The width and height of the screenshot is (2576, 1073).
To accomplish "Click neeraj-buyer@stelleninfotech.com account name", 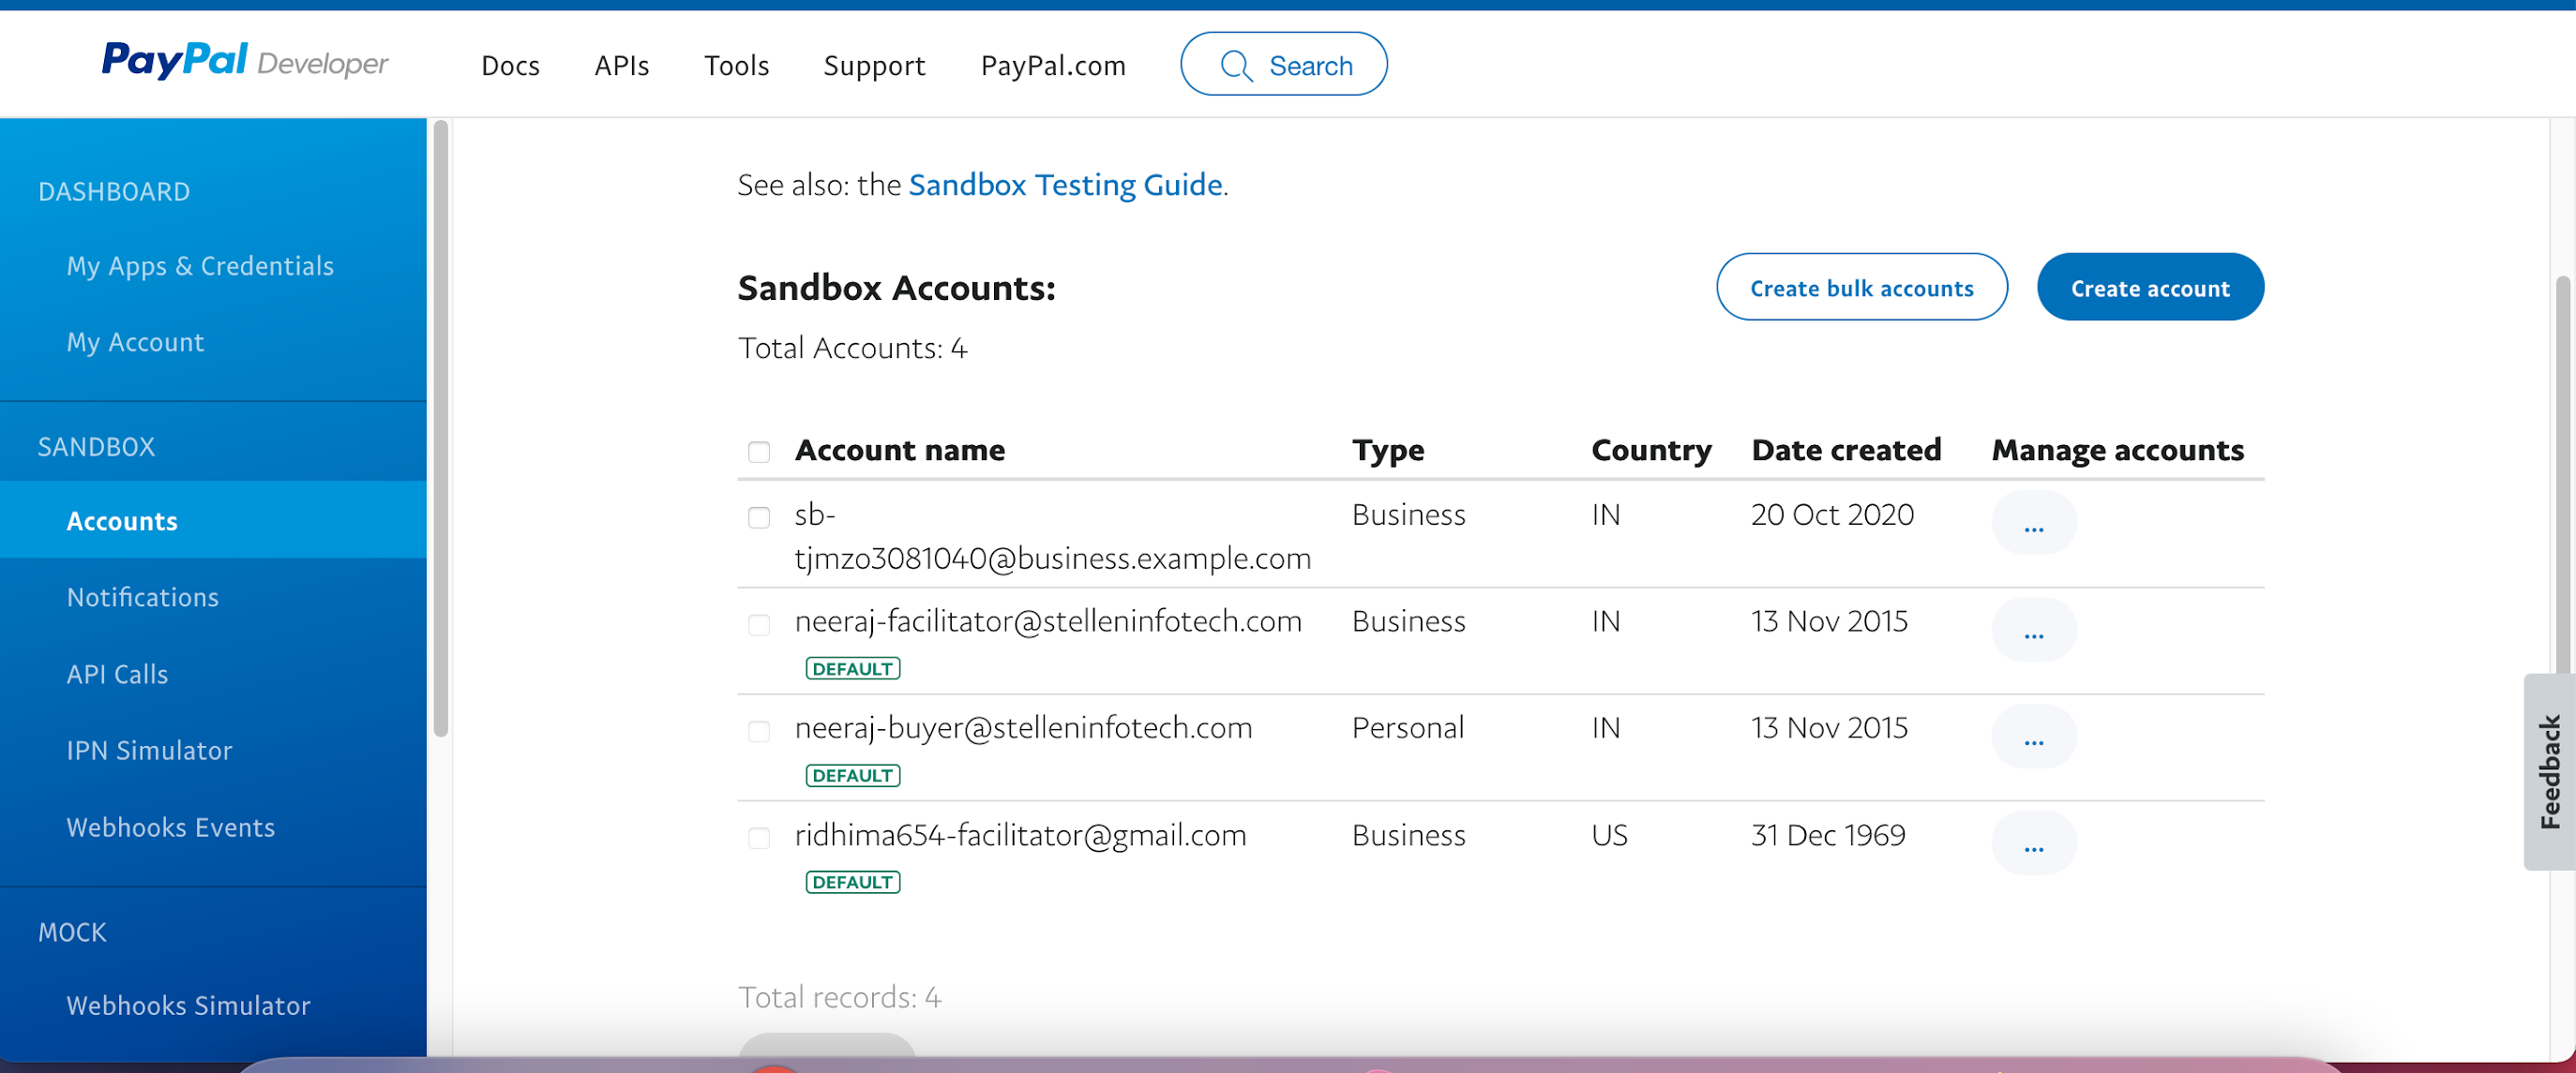I will click(1023, 728).
